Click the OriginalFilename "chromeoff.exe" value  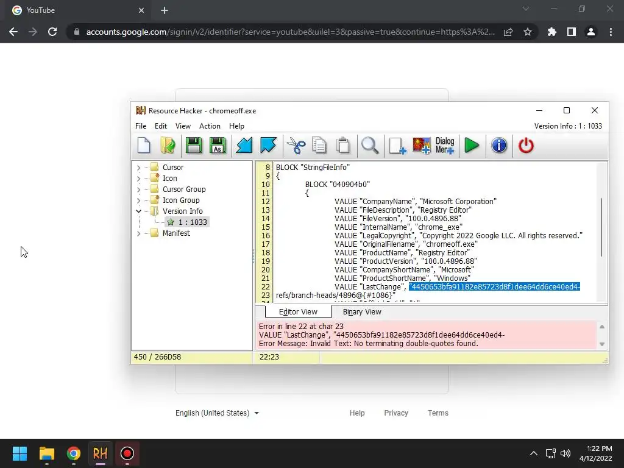pyautogui.click(x=450, y=244)
